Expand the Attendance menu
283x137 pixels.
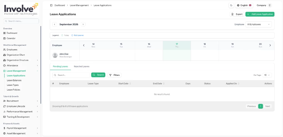21,65
